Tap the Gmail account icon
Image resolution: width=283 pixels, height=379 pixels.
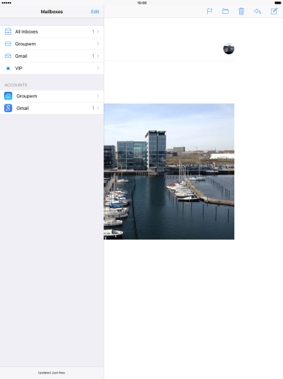[x=8, y=108]
